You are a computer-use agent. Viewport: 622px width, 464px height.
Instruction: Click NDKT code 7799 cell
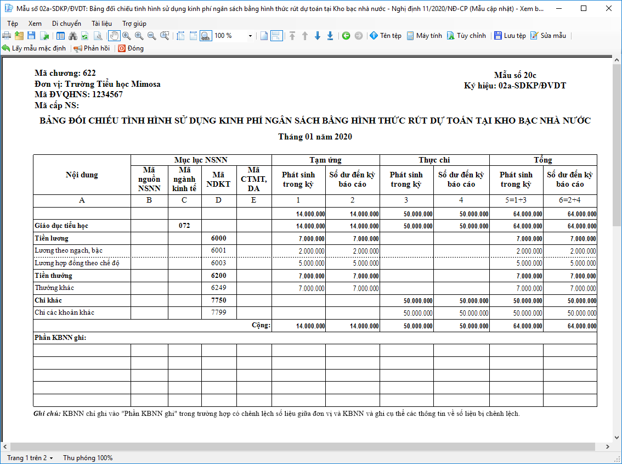tap(219, 312)
